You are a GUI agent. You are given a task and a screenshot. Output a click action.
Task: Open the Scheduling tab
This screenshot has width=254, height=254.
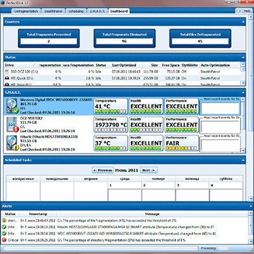tap(76, 11)
